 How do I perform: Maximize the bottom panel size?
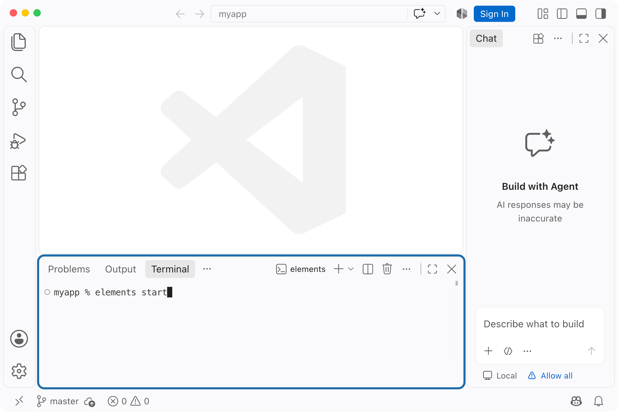tap(432, 269)
